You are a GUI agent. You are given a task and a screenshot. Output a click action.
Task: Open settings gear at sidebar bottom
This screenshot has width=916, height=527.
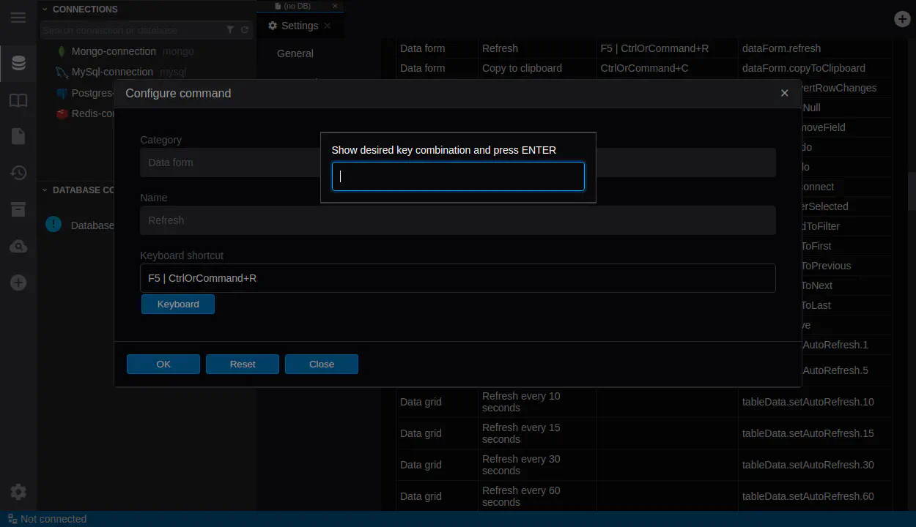18,492
